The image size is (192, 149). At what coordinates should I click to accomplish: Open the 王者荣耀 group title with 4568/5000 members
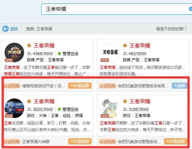coord(44,46)
